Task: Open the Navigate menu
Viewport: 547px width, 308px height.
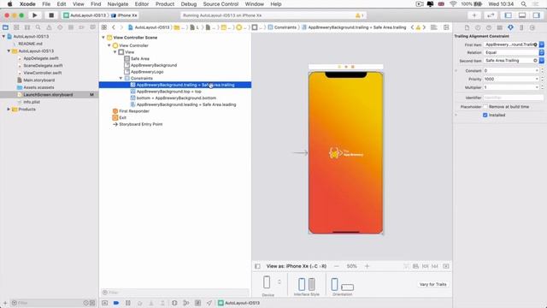Action: click(x=118, y=3)
